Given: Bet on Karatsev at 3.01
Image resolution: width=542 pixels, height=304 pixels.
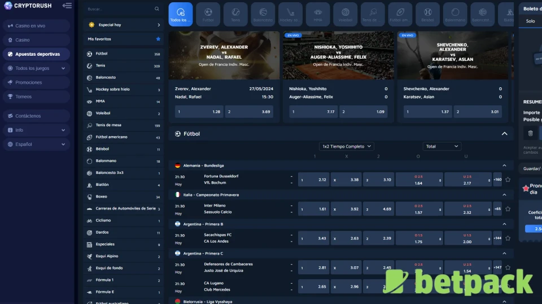Looking at the screenshot, I should (478, 111).
